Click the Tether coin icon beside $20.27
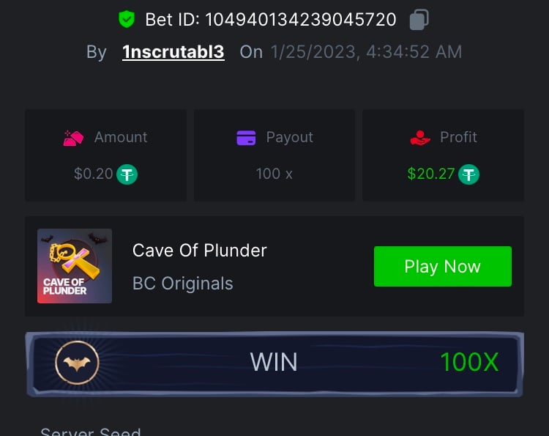 point(468,174)
